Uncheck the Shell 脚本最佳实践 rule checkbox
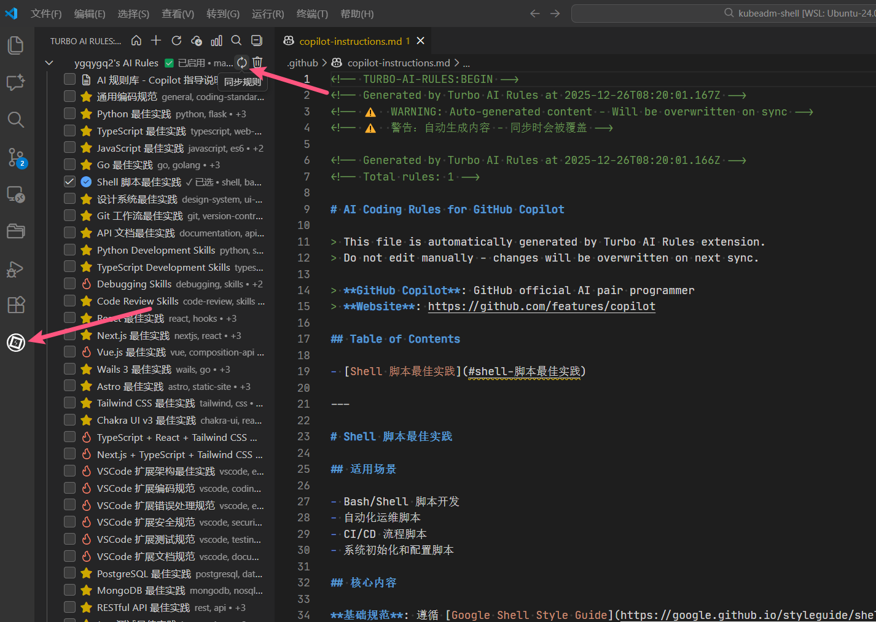876x622 pixels. [x=69, y=182]
